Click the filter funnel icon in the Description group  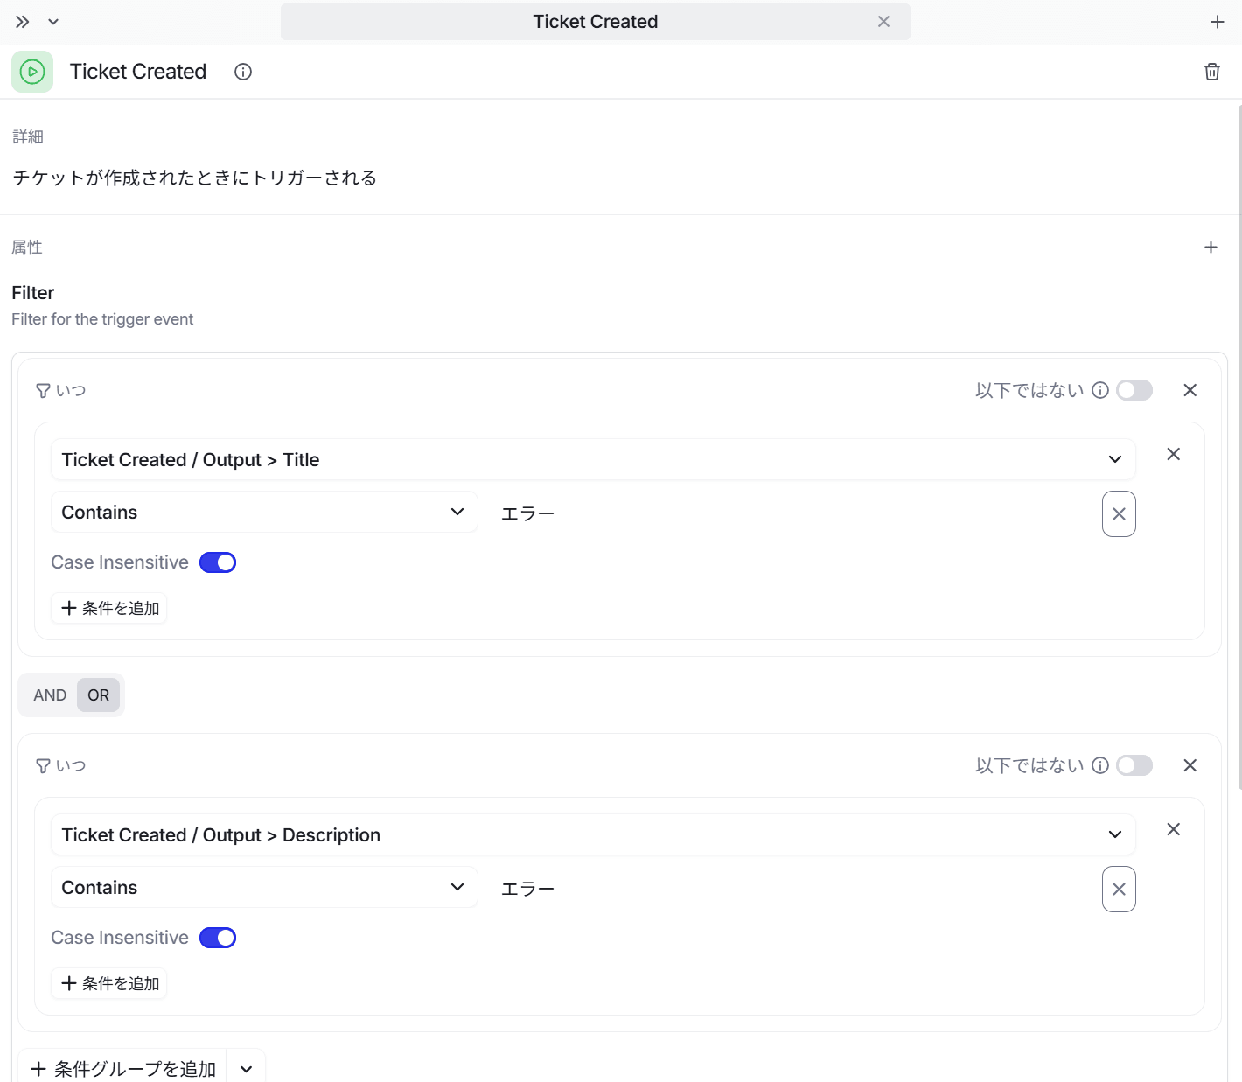point(43,766)
